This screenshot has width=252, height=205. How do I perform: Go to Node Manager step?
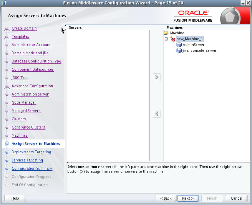tap(24, 103)
